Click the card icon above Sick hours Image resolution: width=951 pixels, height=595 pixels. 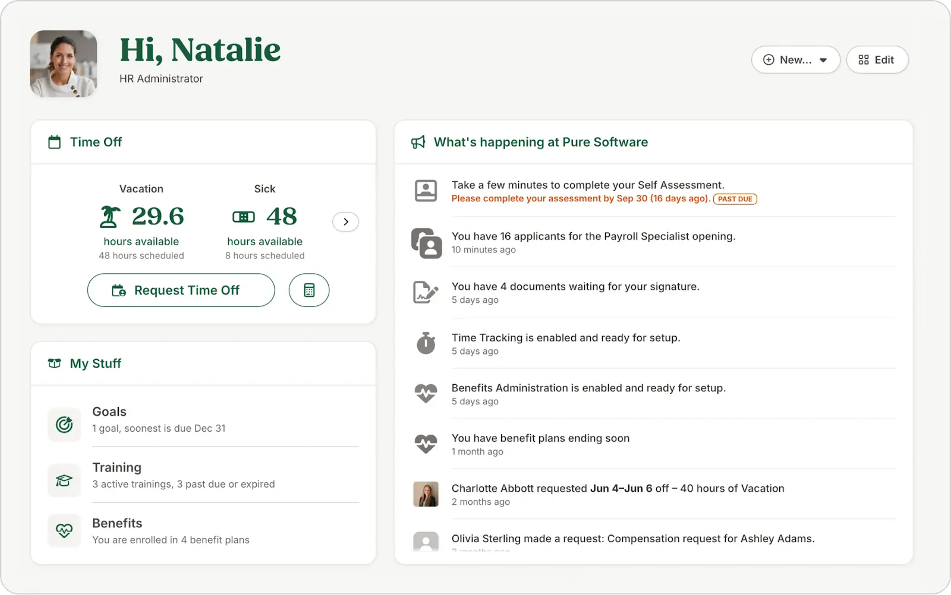tap(243, 217)
